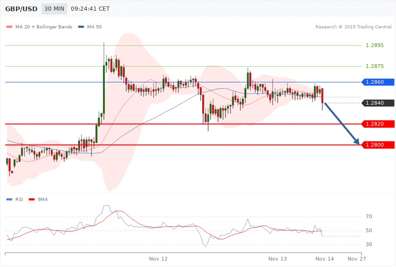
Task: Click the red 1.2820 support level label
Action: 375,124
